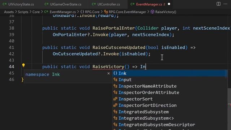Click the RaiseVictory method name

(108, 66)
